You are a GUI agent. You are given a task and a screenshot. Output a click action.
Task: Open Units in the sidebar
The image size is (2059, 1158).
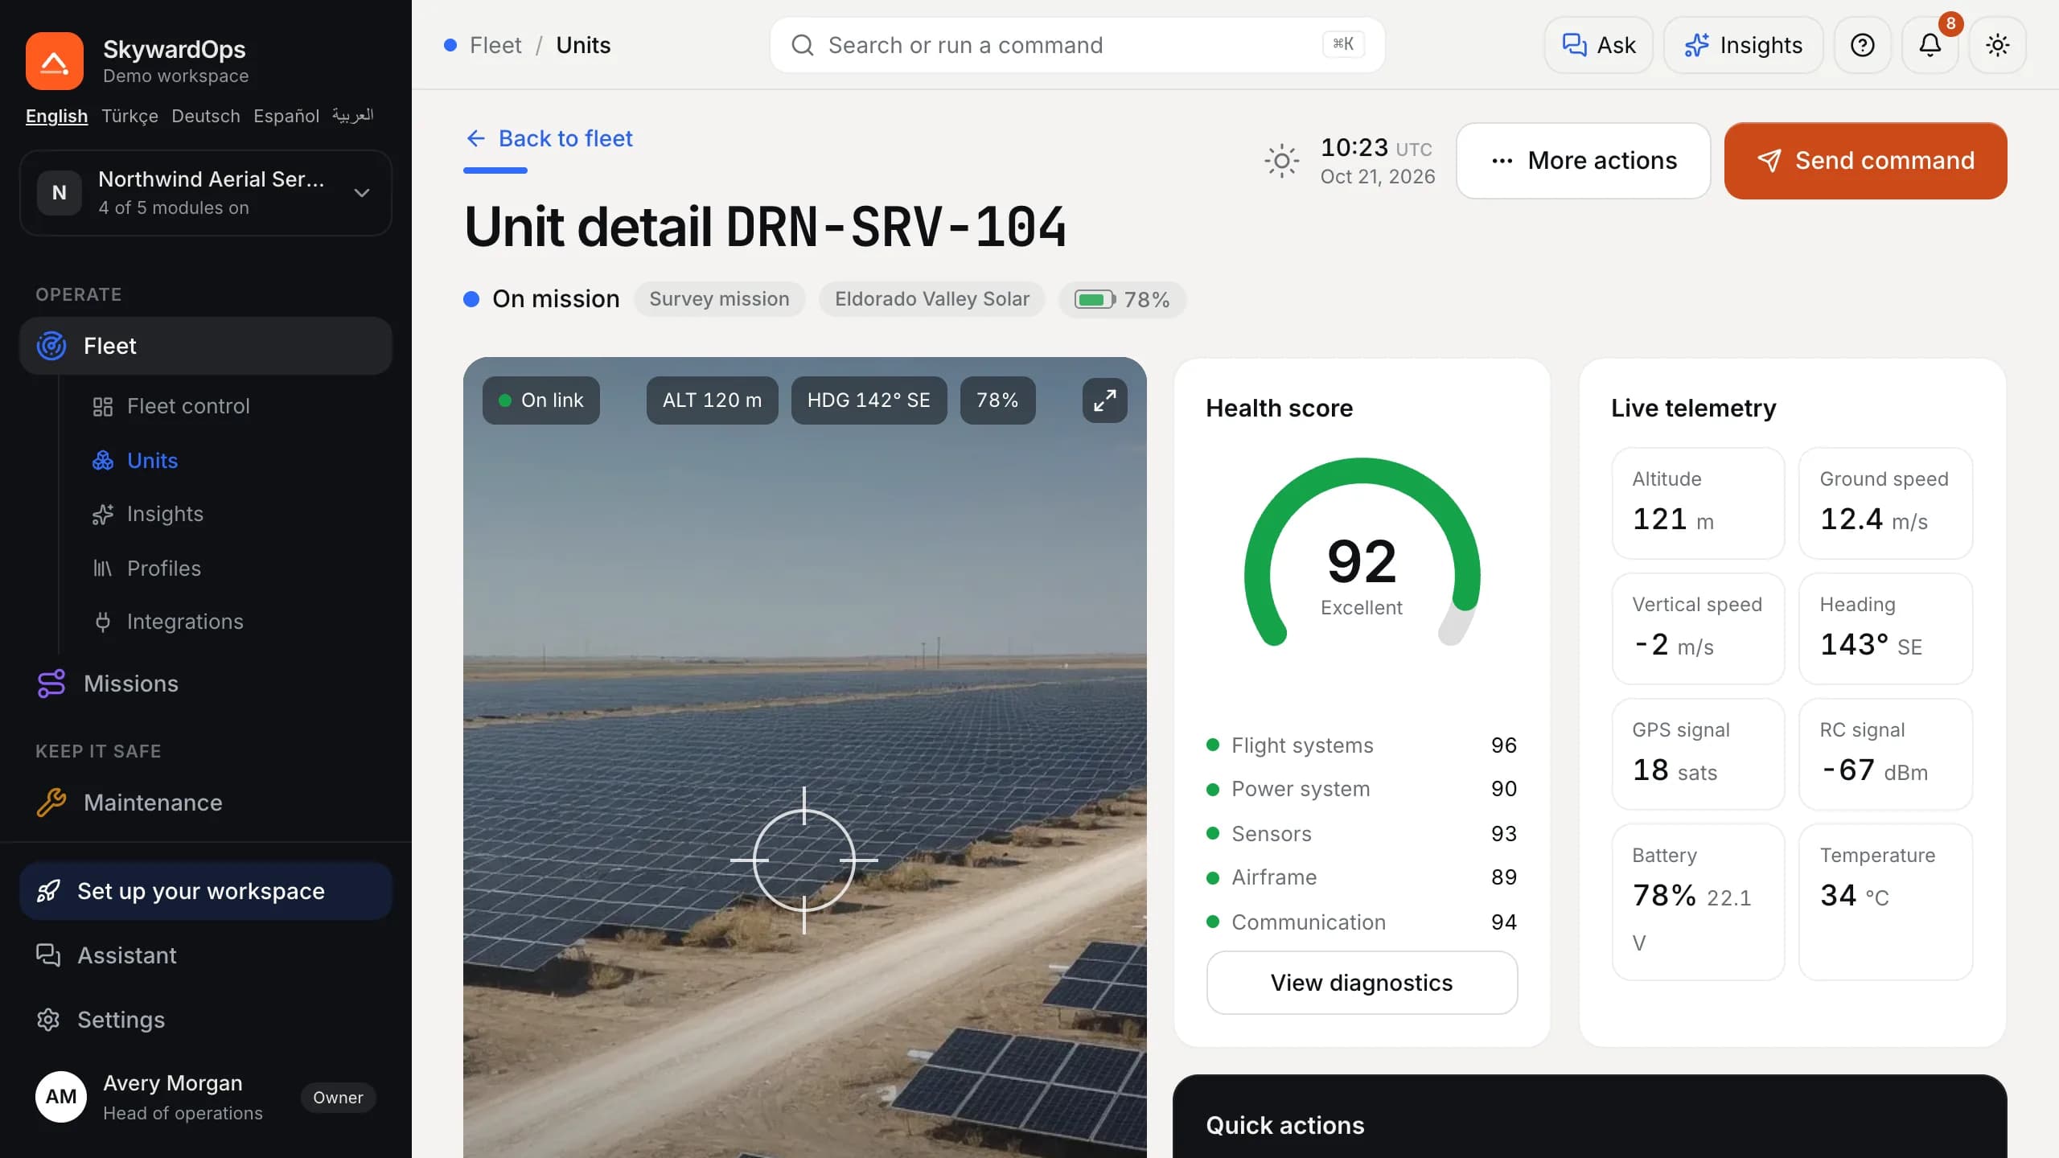(153, 461)
